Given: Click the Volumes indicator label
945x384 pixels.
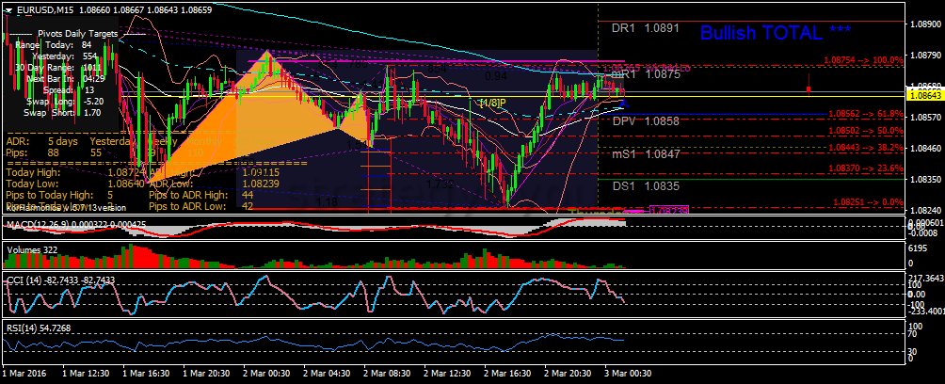Looking at the screenshot, I should point(28,249).
